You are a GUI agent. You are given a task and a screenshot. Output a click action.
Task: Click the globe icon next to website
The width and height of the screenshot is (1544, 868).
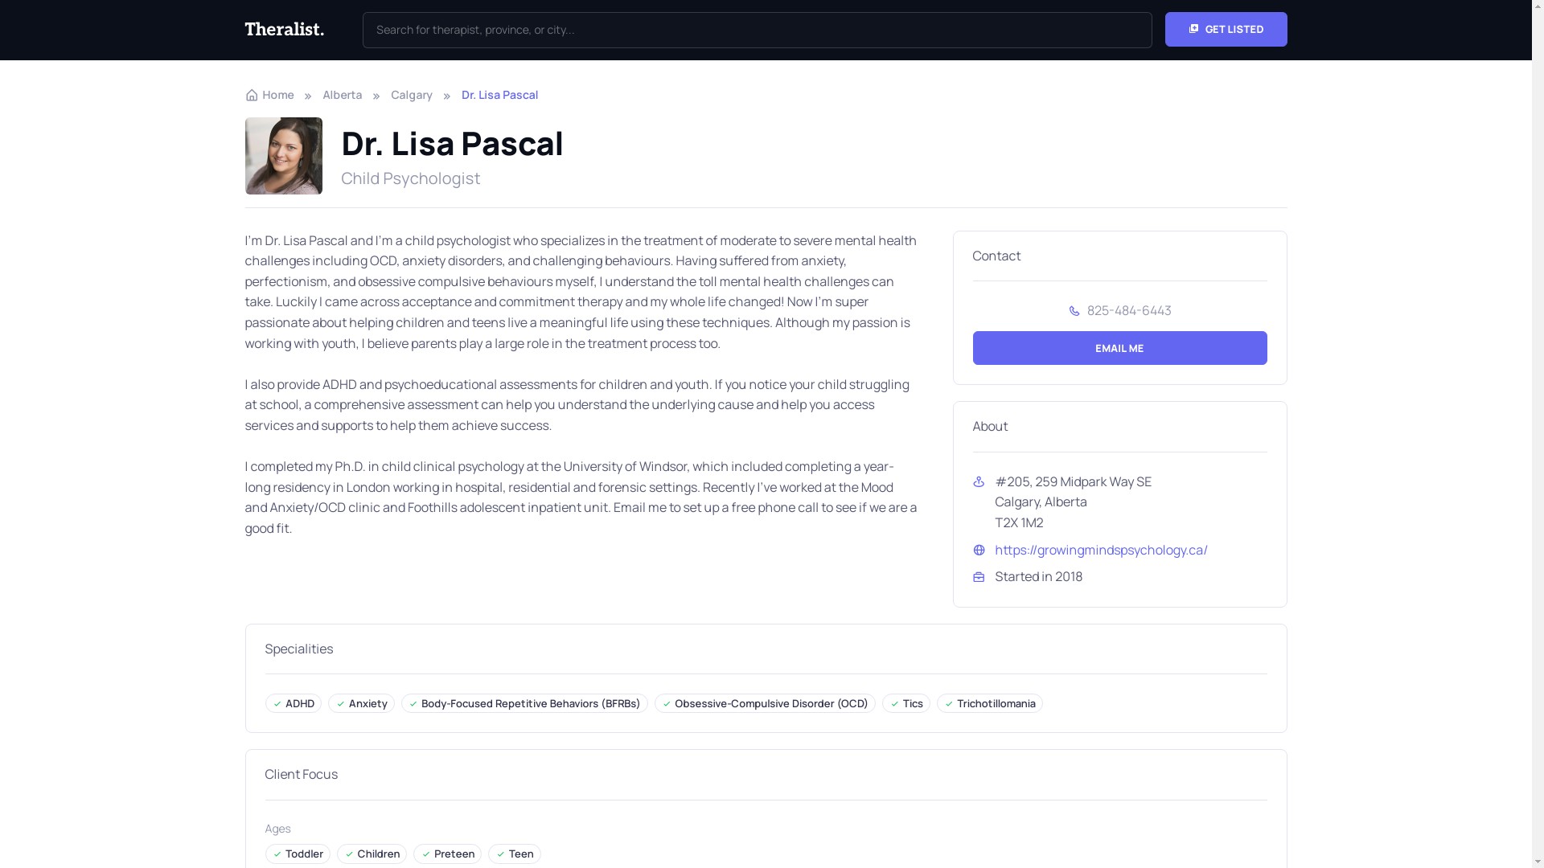tap(979, 551)
